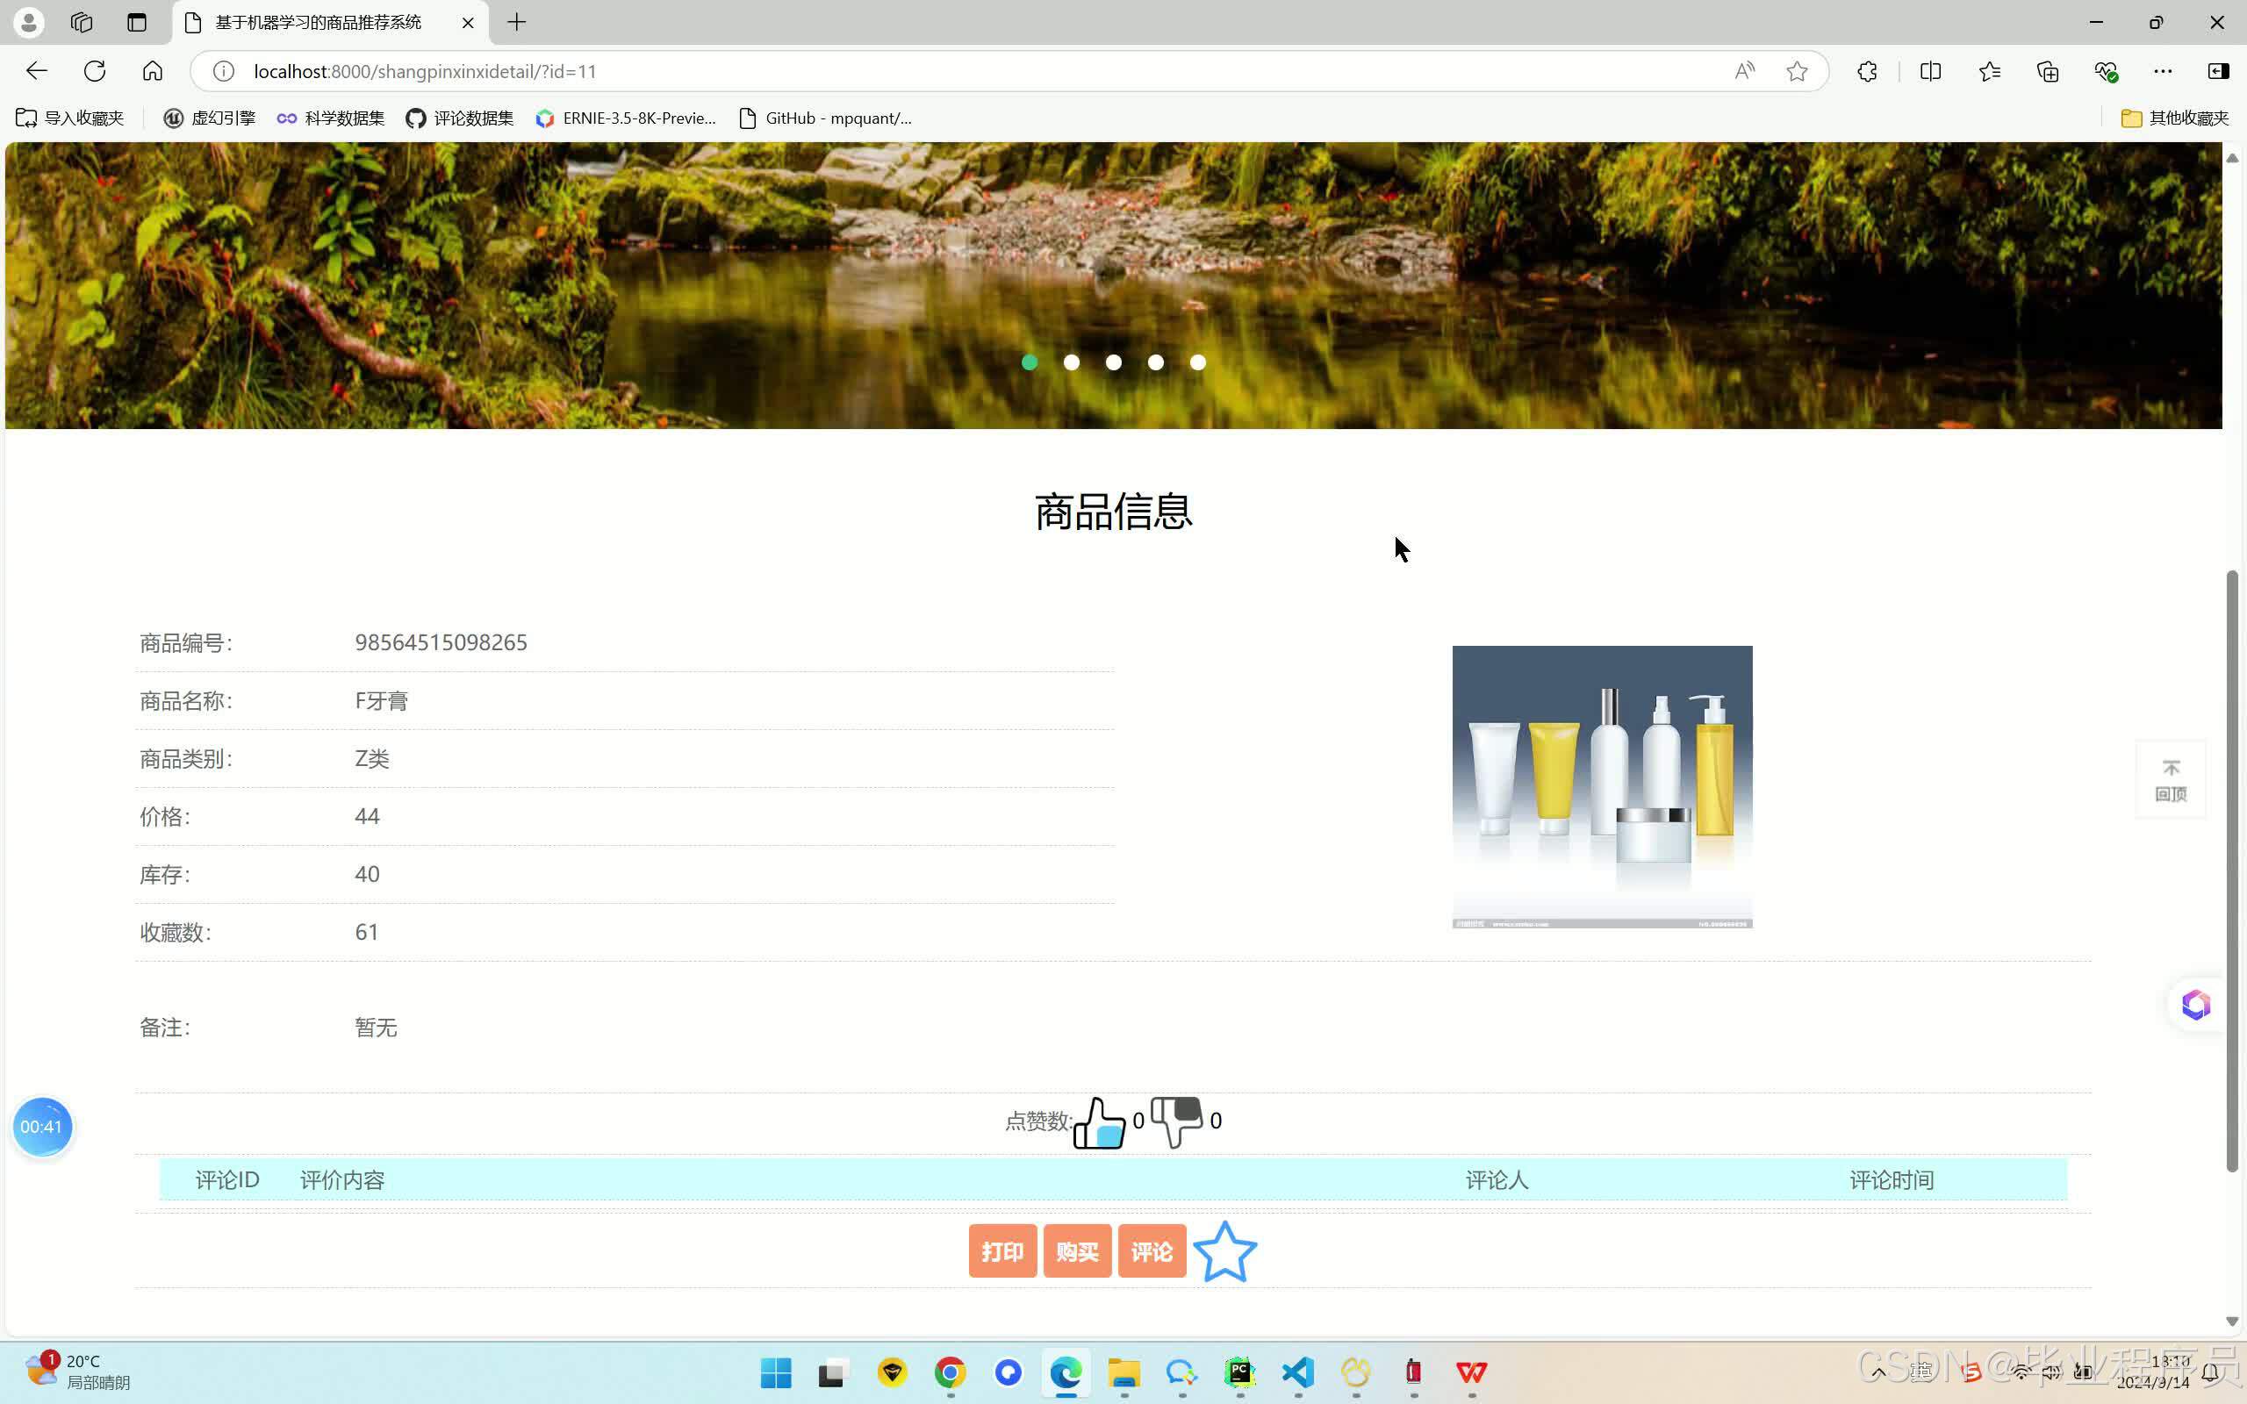Open ERNIE-3.5-8K-Previe bookmark
Screen dimensions: 2247x1404
626,118
